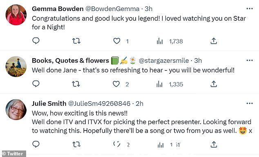Open the @BowdenGemma profile handle

(112, 9)
